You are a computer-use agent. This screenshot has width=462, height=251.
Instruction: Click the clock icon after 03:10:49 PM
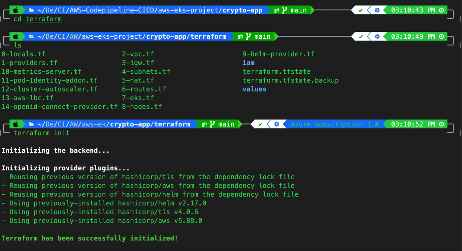(x=442, y=37)
